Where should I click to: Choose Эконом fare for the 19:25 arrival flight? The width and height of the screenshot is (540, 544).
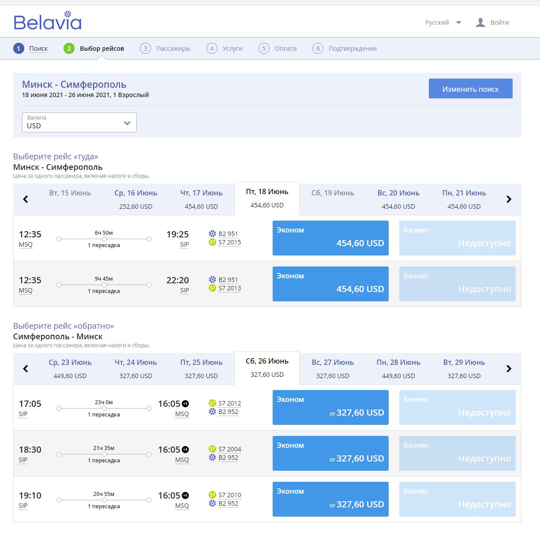point(330,238)
